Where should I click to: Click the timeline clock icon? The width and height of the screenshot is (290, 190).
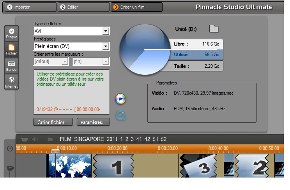pyautogui.click(x=10, y=149)
